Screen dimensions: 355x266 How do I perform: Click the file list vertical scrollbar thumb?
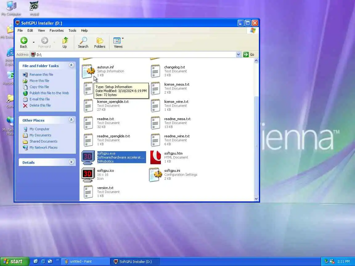coord(256,146)
